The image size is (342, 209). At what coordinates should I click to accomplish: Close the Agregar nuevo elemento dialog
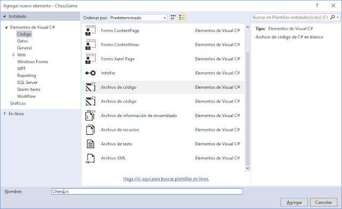tap(333, 6)
